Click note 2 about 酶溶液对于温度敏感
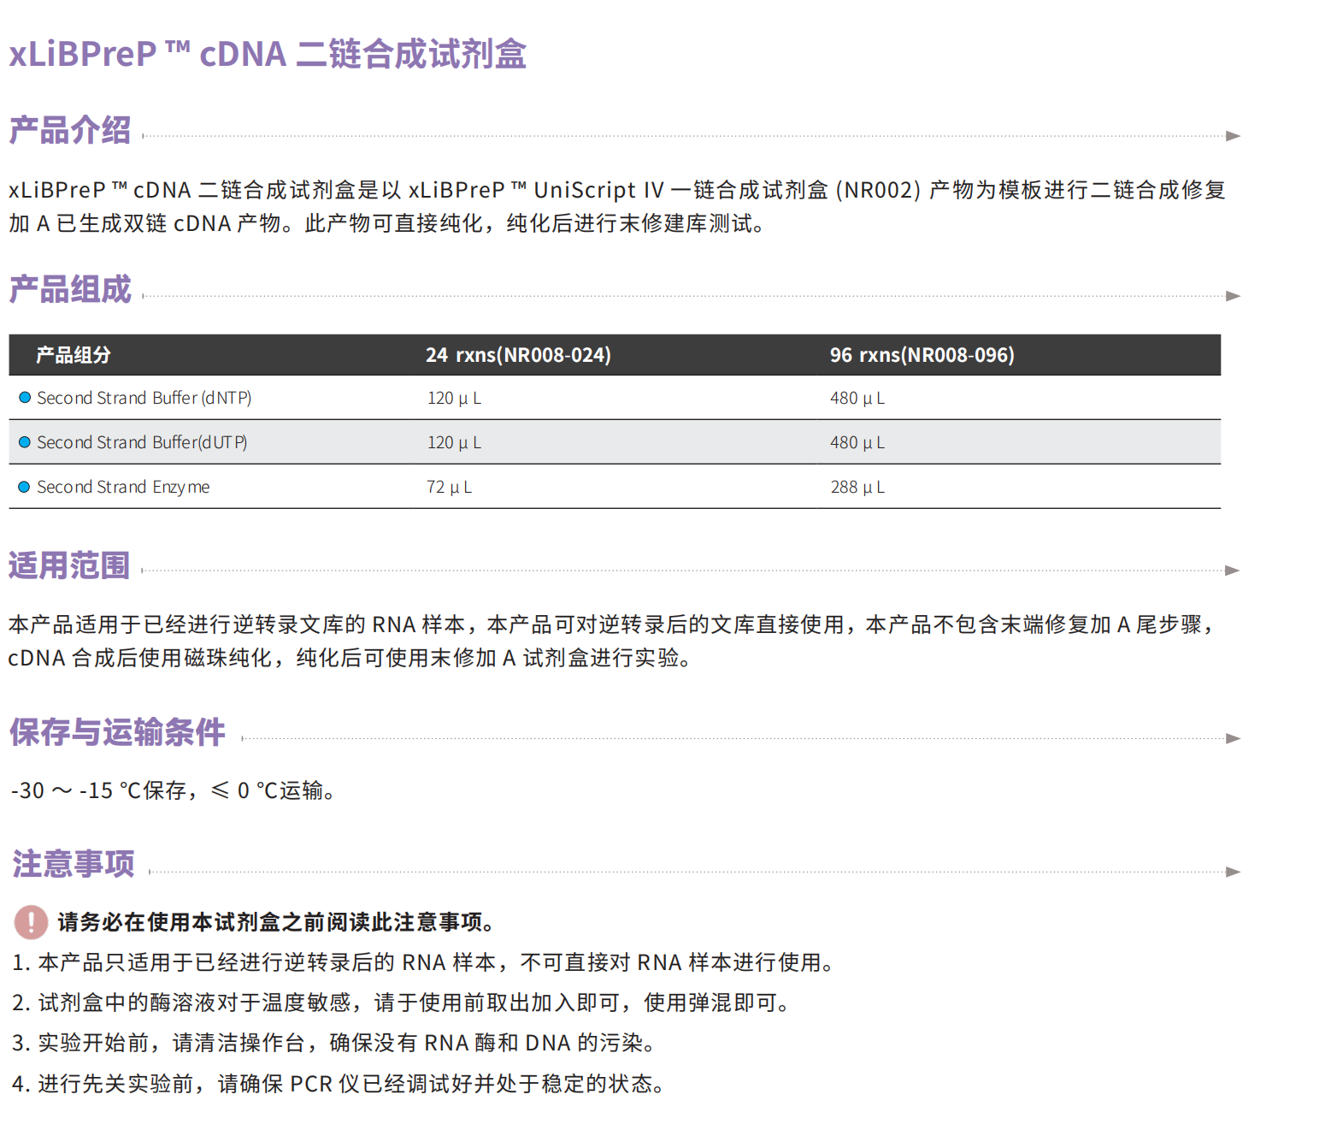1343x1130 pixels. (x=401, y=1003)
